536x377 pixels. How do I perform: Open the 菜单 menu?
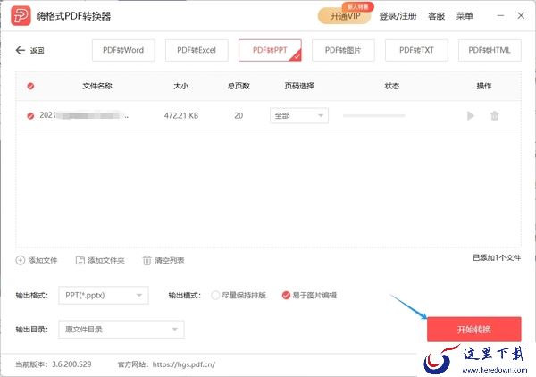point(465,16)
